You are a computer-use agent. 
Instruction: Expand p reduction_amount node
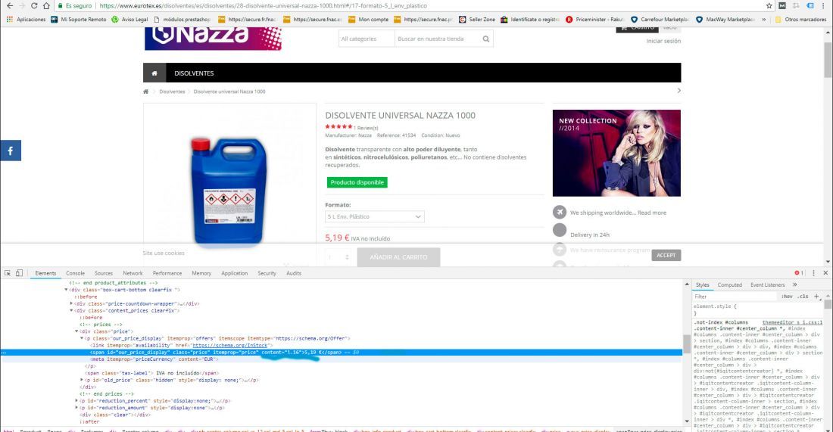pos(76,408)
